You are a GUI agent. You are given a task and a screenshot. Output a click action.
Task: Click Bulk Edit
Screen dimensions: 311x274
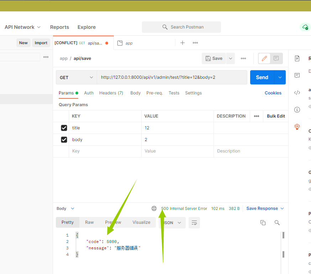276,116
